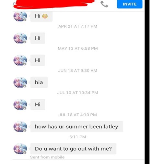Go back using the top-left arrow
162x164 pixels.
(x=14, y=4)
